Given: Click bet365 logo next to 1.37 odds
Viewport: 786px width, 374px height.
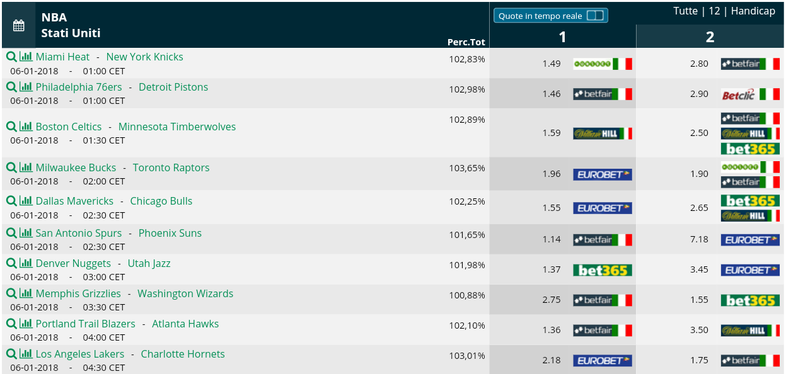Looking at the screenshot, I should click(x=603, y=269).
